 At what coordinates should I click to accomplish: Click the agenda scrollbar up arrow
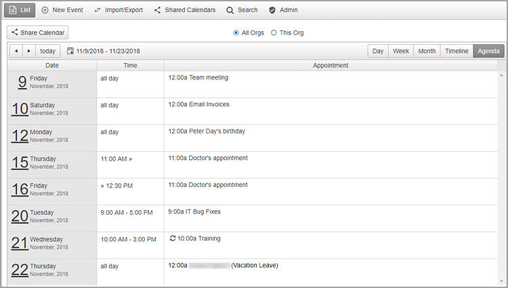click(501, 75)
